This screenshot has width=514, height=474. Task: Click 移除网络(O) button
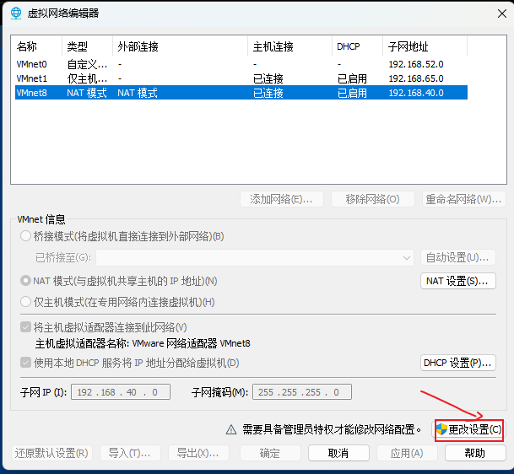(x=373, y=199)
